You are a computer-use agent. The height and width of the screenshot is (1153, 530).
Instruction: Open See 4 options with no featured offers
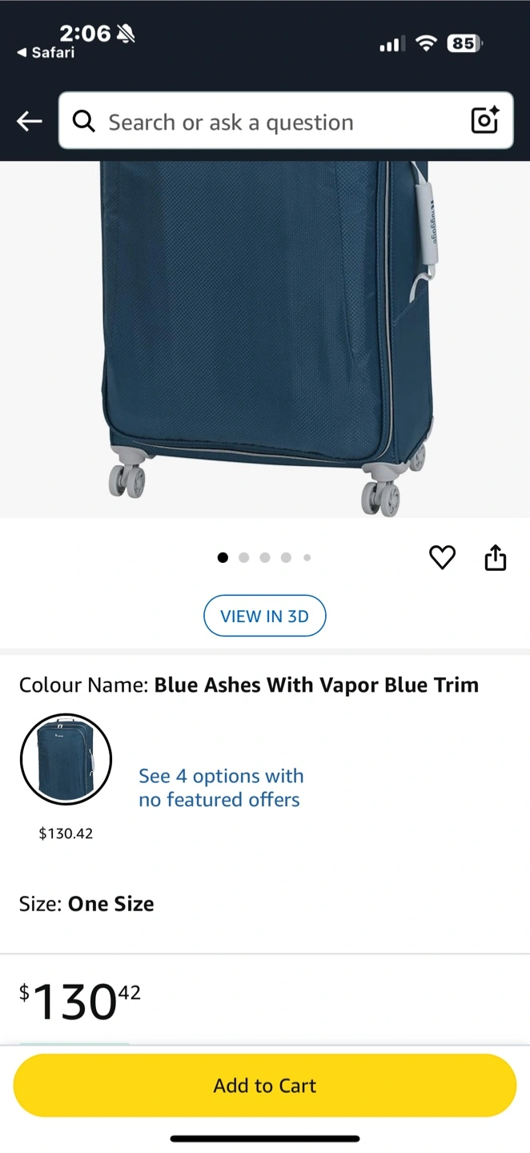coord(220,788)
